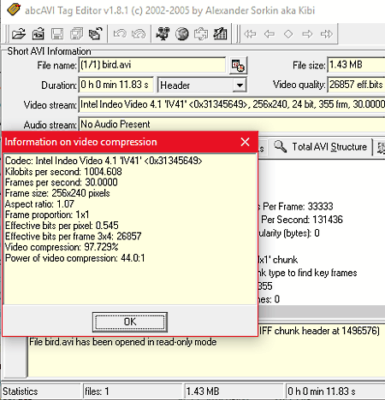Image resolution: width=385 pixels, height=400 pixels.
Task: Click the open folder with files icon
Action: (38, 34)
